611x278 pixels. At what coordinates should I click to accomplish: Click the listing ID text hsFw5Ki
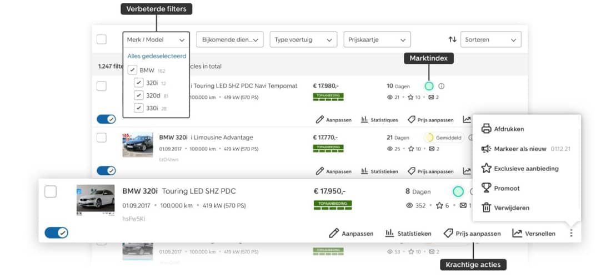134,219
